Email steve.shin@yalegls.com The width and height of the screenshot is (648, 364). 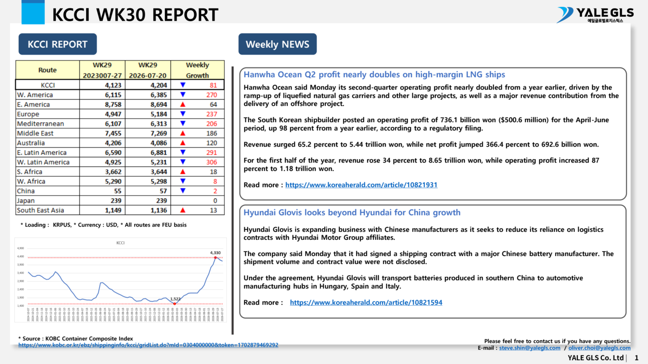coord(530,348)
